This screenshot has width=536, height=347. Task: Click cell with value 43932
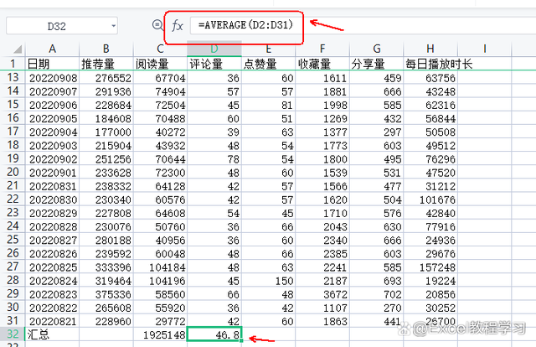point(160,146)
